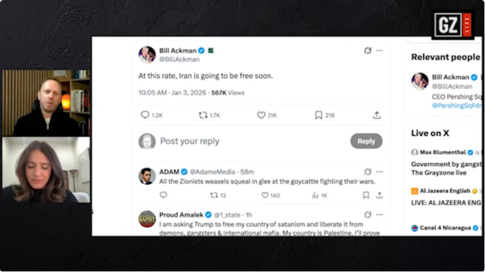Bookmark Bill Ackman's post
The width and height of the screenshot is (485, 272).
click(x=319, y=115)
